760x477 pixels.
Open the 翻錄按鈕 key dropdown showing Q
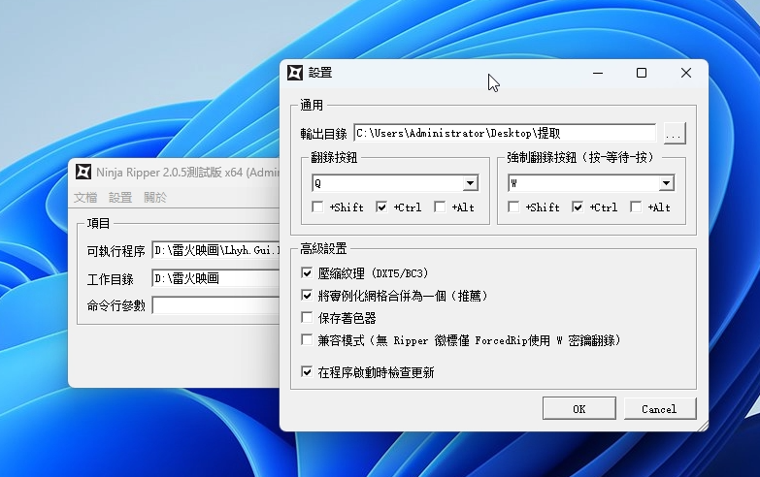[x=395, y=183]
